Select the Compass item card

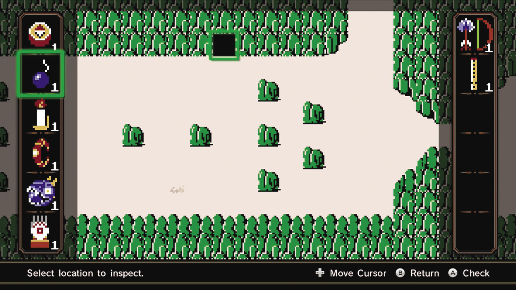tap(40, 35)
